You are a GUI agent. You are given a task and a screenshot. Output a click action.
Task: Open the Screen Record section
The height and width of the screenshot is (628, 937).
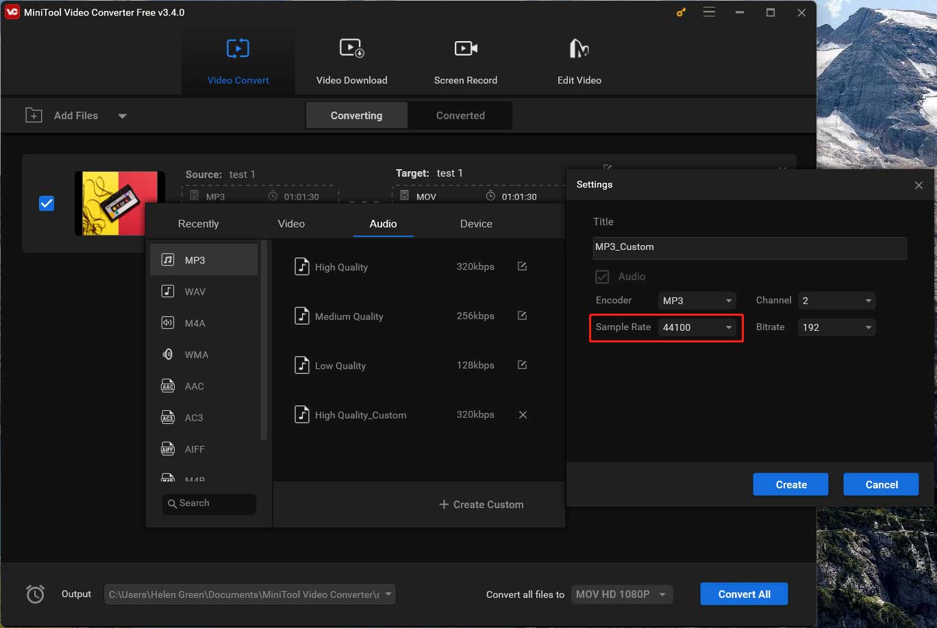[465, 62]
